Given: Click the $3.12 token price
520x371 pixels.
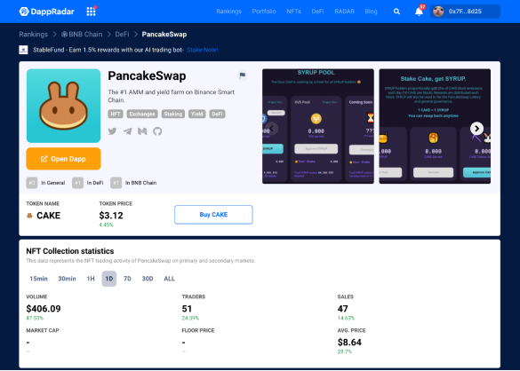Looking at the screenshot, I should (111, 216).
